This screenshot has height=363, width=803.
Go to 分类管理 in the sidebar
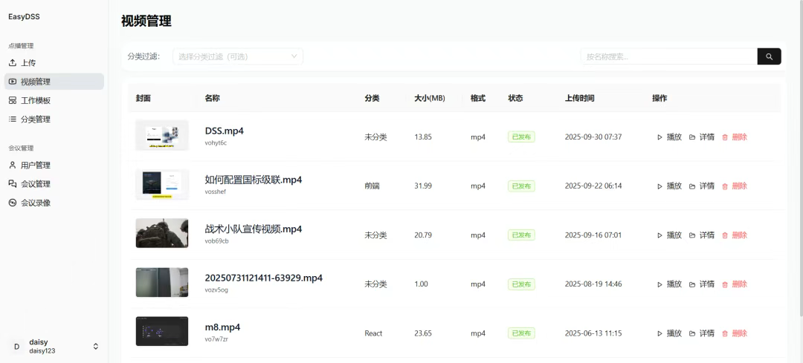54,119
